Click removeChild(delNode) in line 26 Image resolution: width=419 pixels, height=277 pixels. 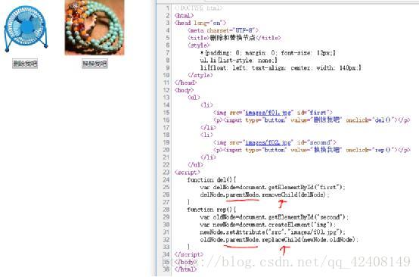tap(294, 195)
